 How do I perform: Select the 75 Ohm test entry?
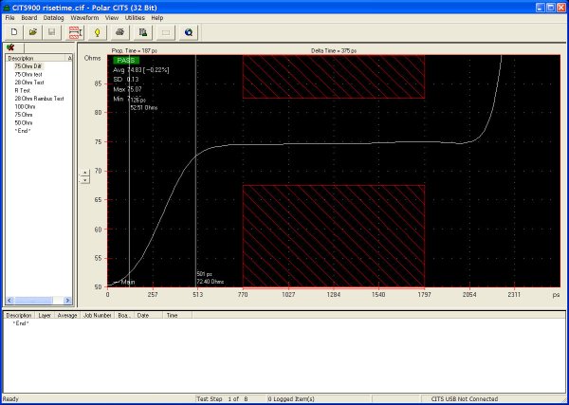[24, 115]
